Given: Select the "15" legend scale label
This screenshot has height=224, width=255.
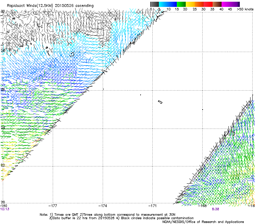Looking at the screenshot, I should click(177, 9).
